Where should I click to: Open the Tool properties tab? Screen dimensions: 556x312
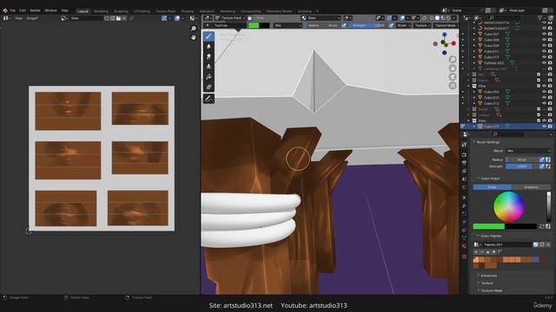coord(464,145)
